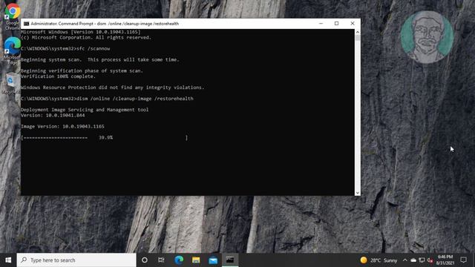475x267 pixels.
Task: Click 'Deployment Image Servicing and Management tool' line
Action: click(85, 110)
